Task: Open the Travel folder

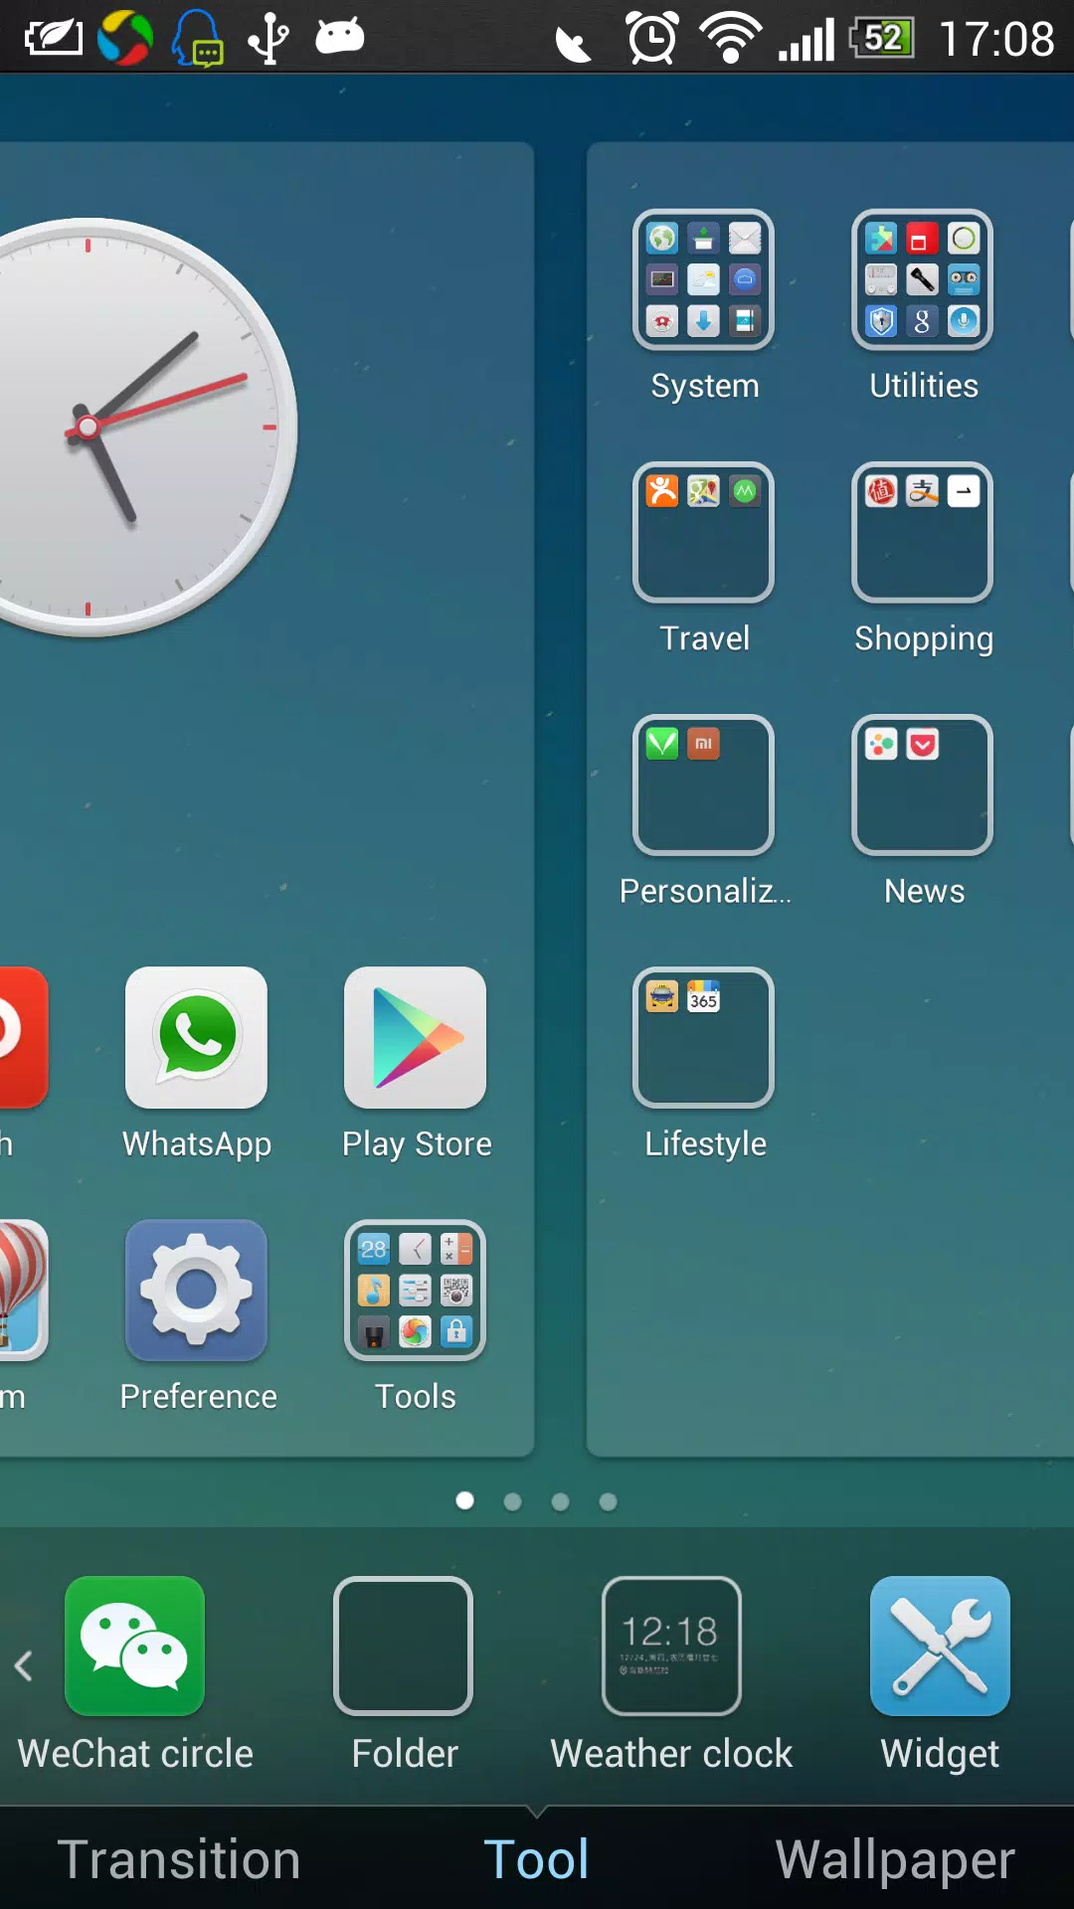Action: click(x=703, y=532)
